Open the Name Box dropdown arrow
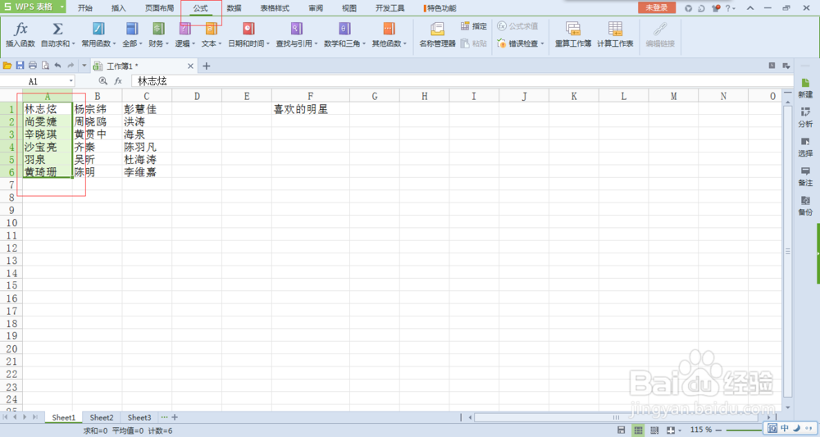 pos(71,81)
